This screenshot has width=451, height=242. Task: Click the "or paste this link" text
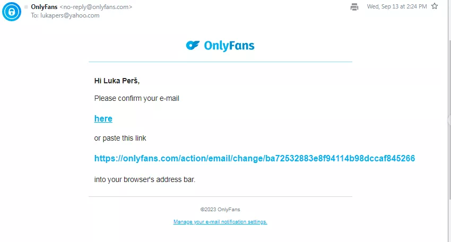click(x=120, y=139)
